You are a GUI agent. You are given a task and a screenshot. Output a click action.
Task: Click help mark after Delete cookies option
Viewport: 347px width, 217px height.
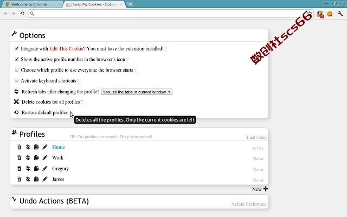click(82, 102)
